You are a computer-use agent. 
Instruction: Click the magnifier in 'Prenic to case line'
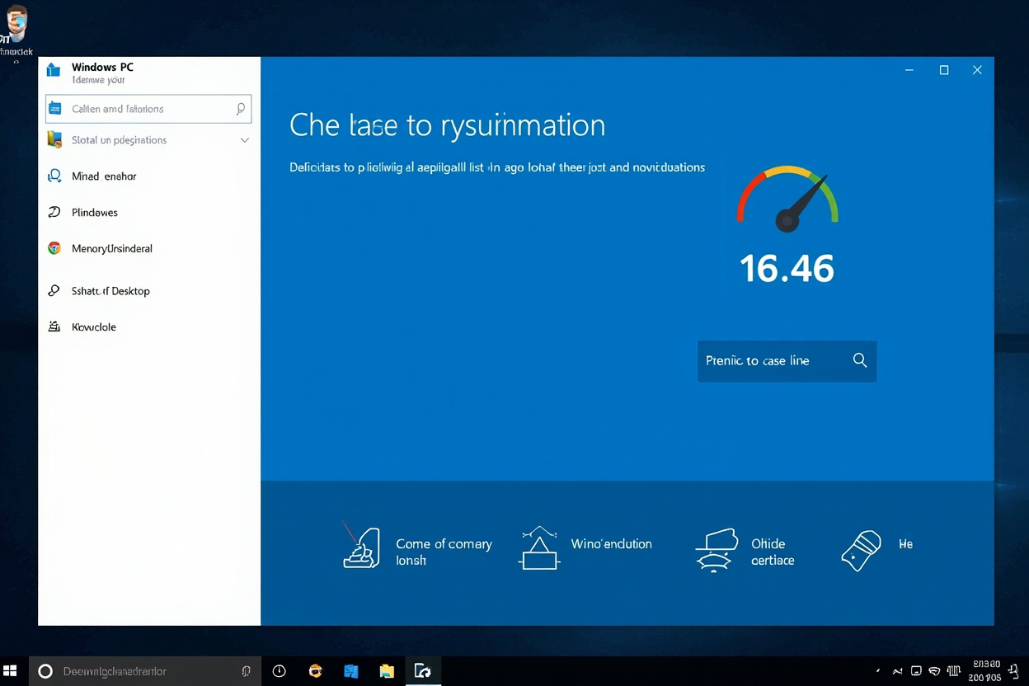859,360
